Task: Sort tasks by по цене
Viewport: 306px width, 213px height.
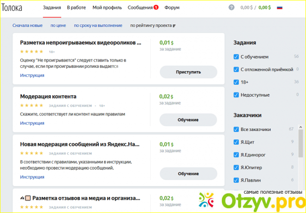Action: [x=58, y=25]
